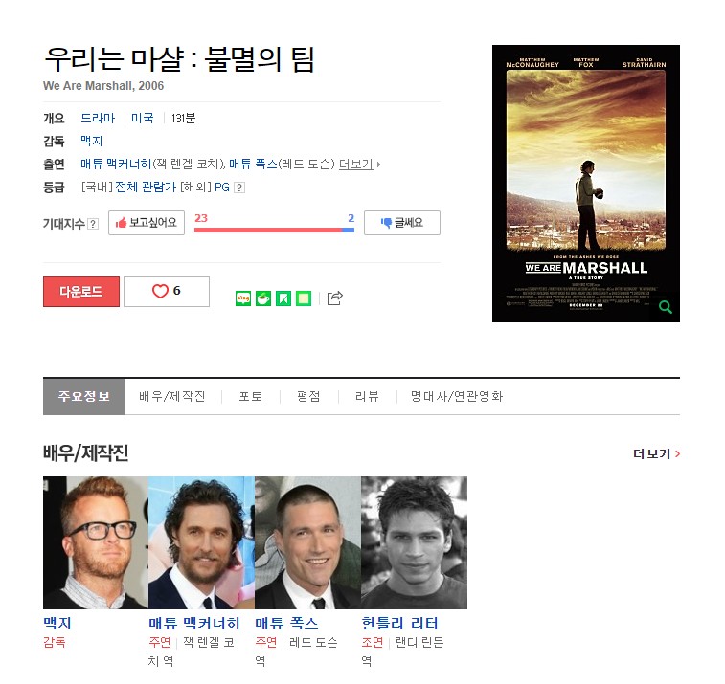This screenshot has height=684, width=725.
Task: Click the green square memo share icon
Action: click(304, 298)
